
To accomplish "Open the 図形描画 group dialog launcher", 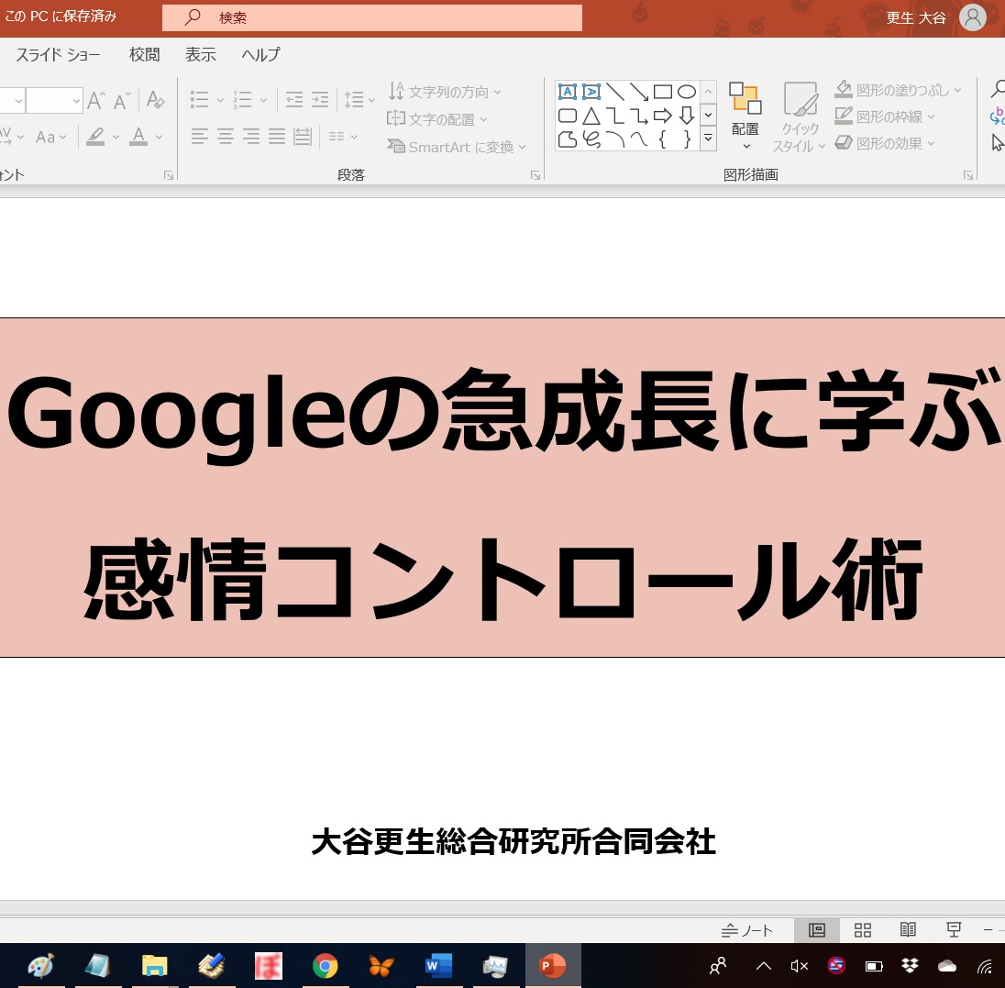I will [968, 175].
